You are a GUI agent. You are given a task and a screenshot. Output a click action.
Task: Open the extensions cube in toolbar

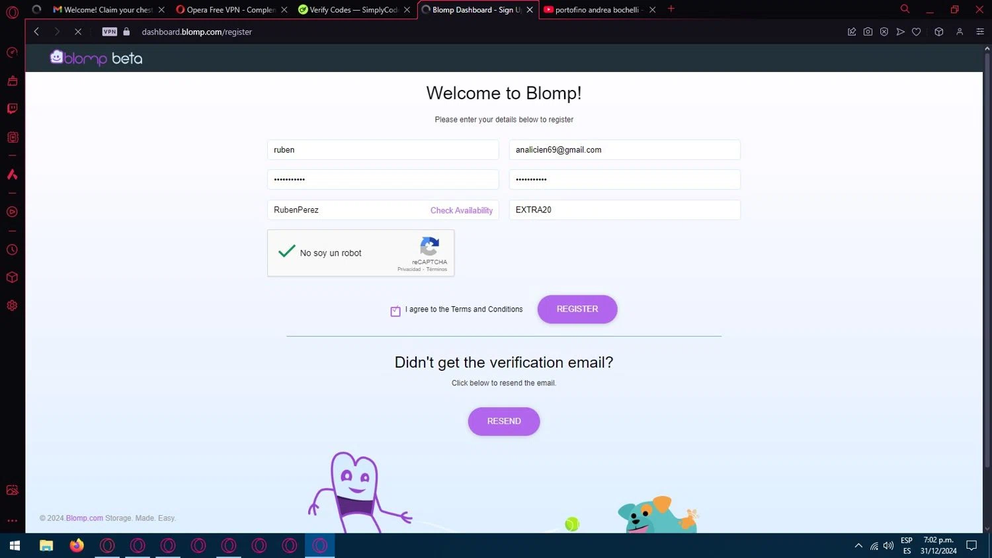938,32
